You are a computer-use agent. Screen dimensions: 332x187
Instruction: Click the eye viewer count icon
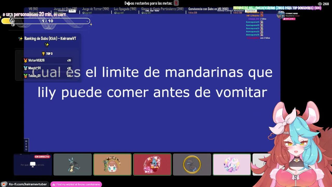pyautogui.click(x=320, y=4)
